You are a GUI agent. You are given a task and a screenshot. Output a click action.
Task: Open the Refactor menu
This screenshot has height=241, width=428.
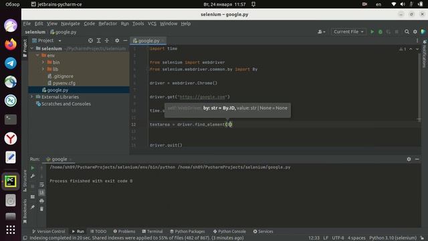108,23
